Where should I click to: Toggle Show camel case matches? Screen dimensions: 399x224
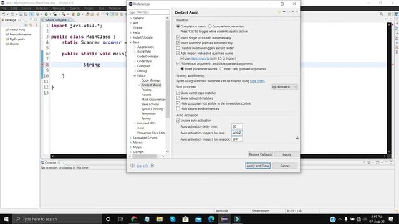[178, 93]
